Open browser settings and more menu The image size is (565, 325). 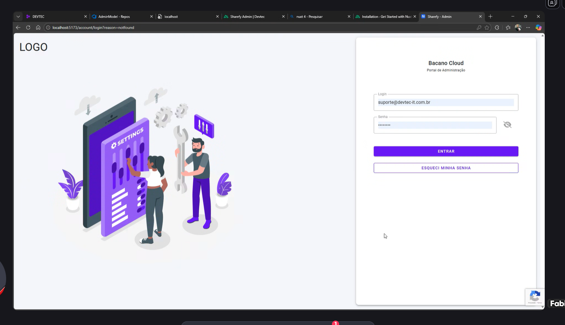click(x=528, y=28)
